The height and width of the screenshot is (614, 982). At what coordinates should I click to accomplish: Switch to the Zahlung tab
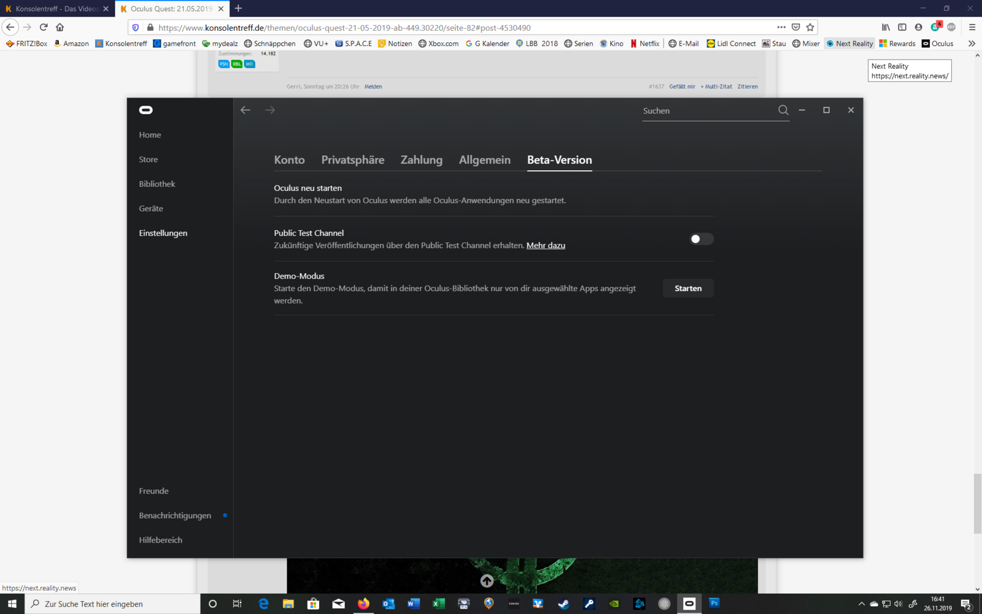(422, 160)
